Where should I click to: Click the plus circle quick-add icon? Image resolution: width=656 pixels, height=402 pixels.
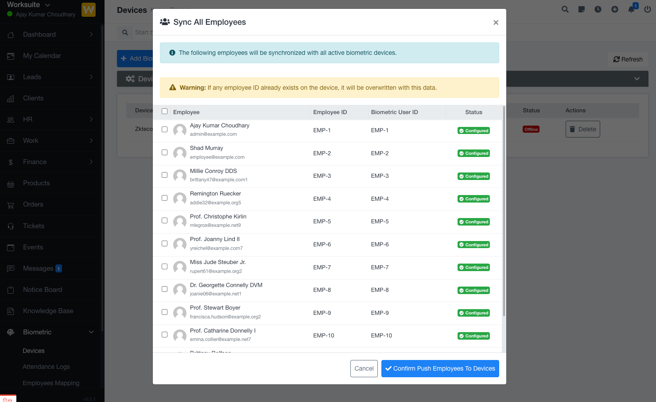614,9
